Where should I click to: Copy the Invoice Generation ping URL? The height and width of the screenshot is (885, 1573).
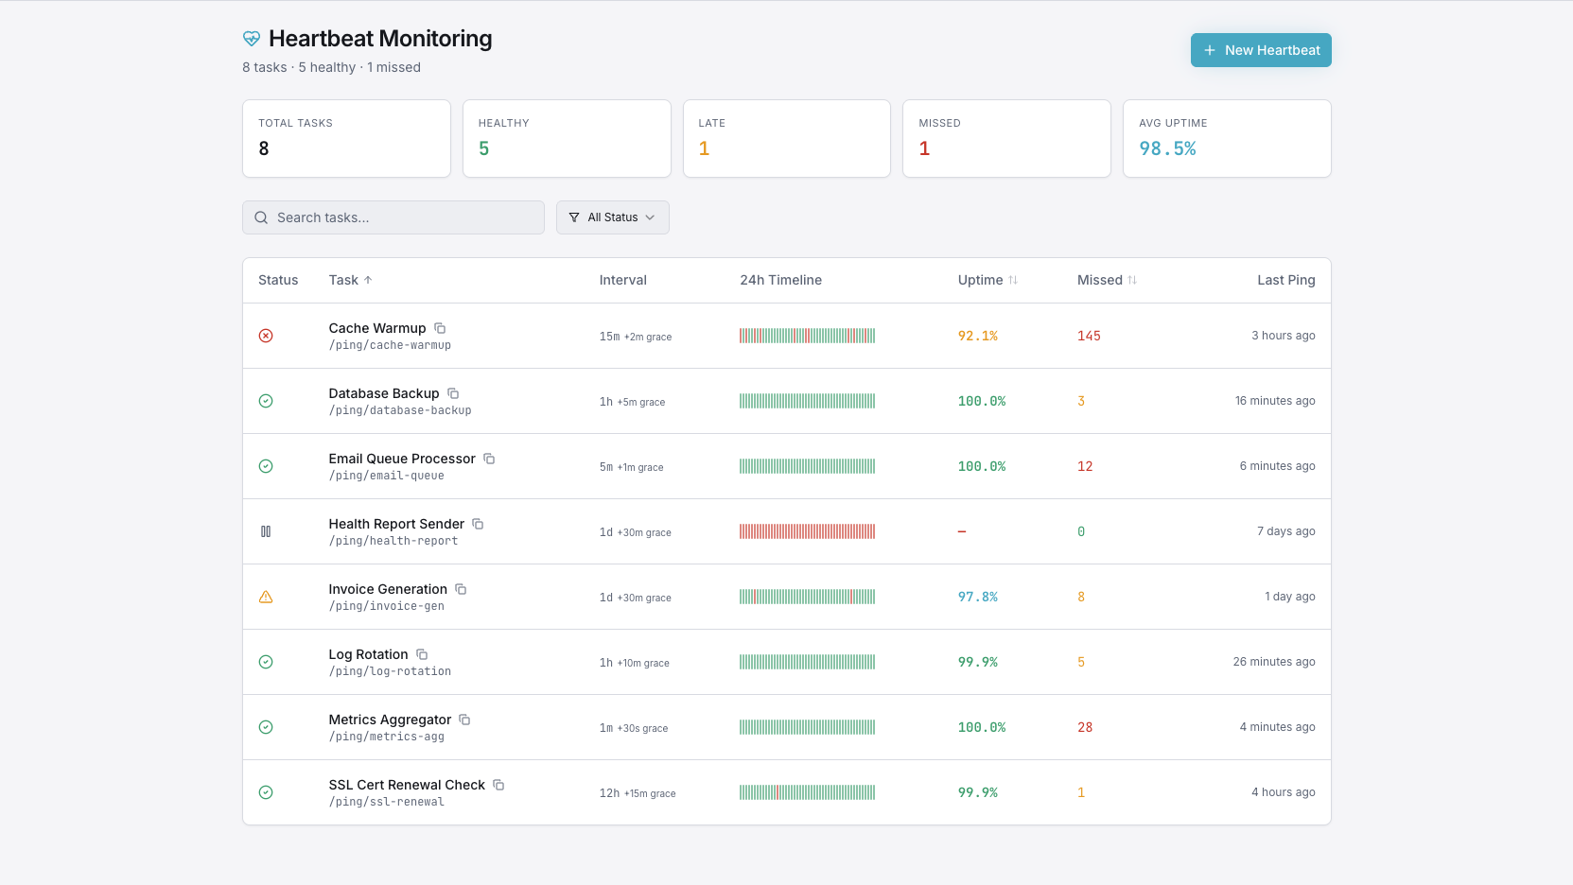(461, 589)
